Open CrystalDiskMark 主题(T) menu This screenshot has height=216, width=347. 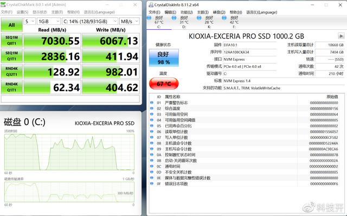[x=57, y=12]
